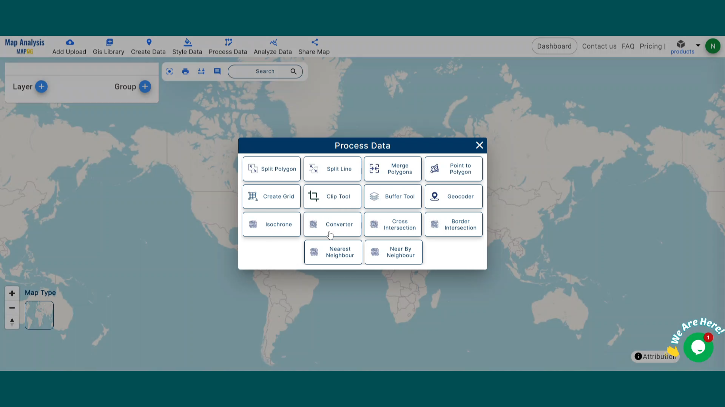Select the Split Polygon tool
The image size is (725, 407).
pos(271,168)
